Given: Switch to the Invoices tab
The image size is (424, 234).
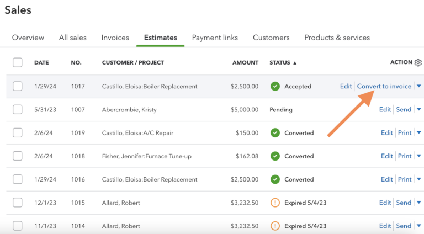Looking at the screenshot, I should (115, 38).
